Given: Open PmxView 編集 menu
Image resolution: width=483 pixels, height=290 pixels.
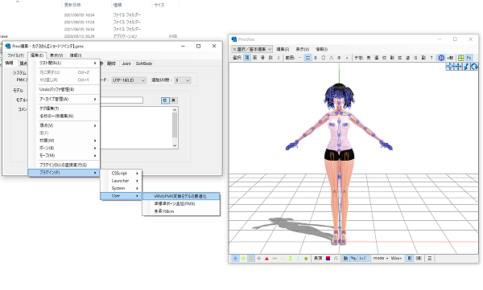Looking at the screenshot, I should coord(283,49).
